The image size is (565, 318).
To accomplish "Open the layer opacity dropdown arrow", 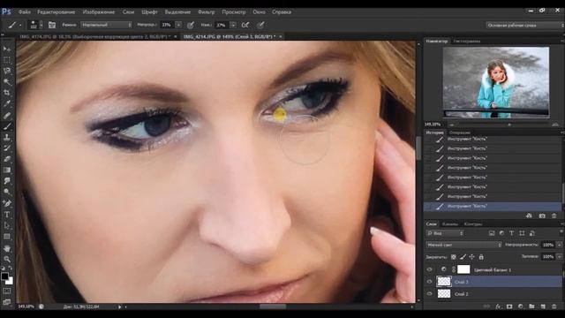I will (559, 245).
